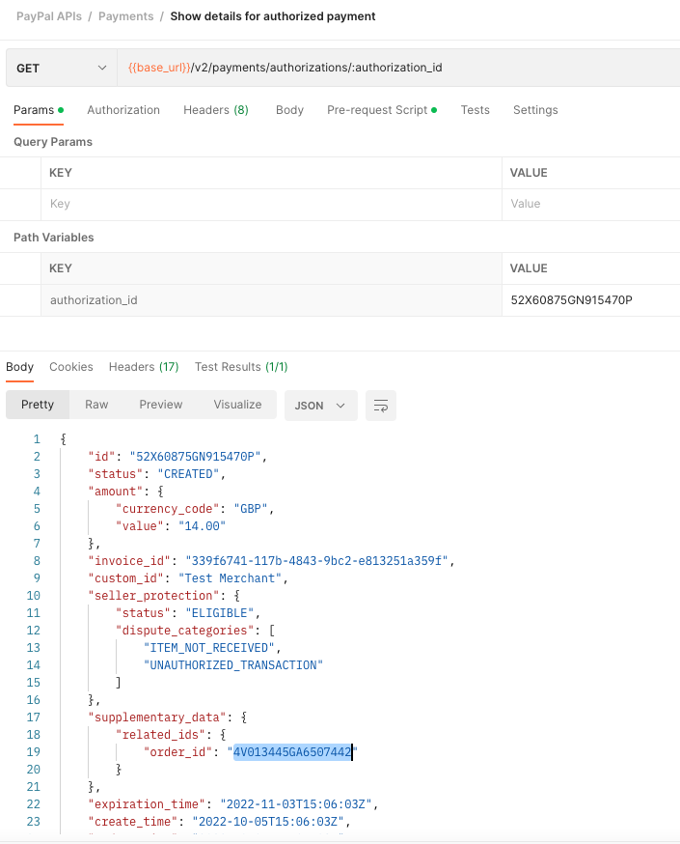
Task: Click "ITEM_NOT_RECEIVED" in dispute categories
Action: [x=209, y=648]
